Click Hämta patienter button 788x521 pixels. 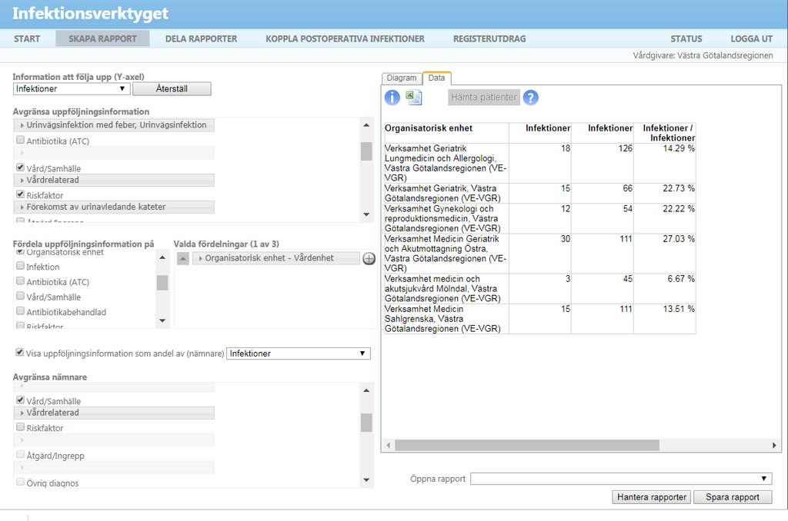pos(483,98)
